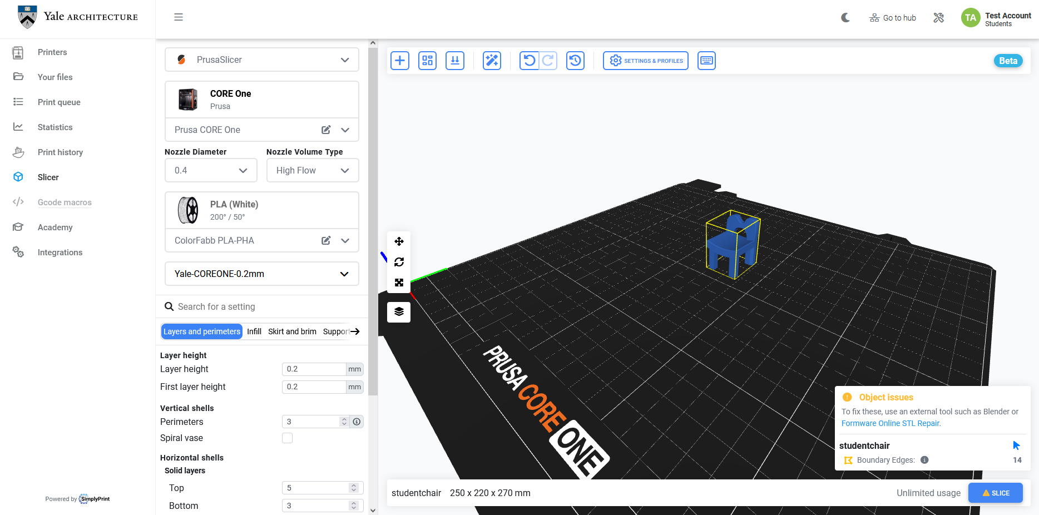Click the place-on-bed down-arrows icon
This screenshot has width=1039, height=515.
(x=455, y=61)
